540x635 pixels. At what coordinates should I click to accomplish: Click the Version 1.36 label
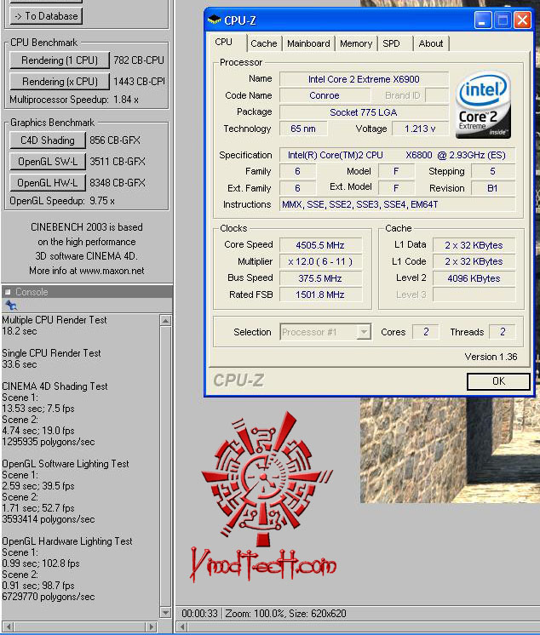pyautogui.click(x=491, y=357)
